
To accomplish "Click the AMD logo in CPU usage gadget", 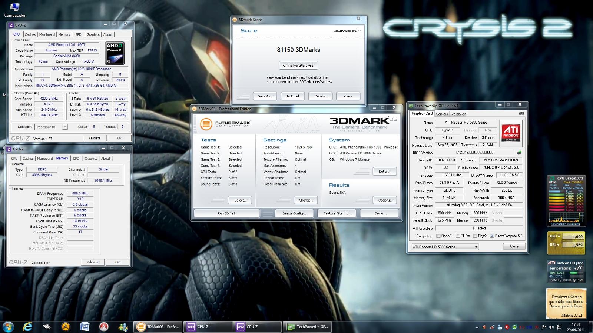I will (552, 180).
